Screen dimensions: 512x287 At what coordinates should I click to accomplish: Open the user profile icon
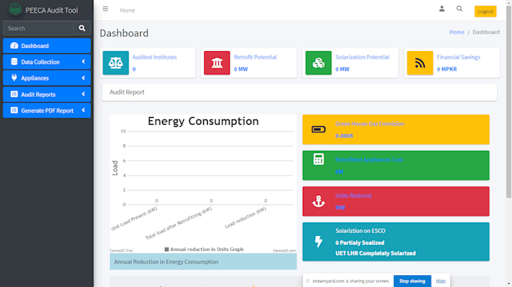point(442,9)
